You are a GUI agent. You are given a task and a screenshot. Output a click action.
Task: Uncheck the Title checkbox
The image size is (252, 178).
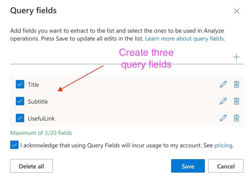[x=20, y=84]
